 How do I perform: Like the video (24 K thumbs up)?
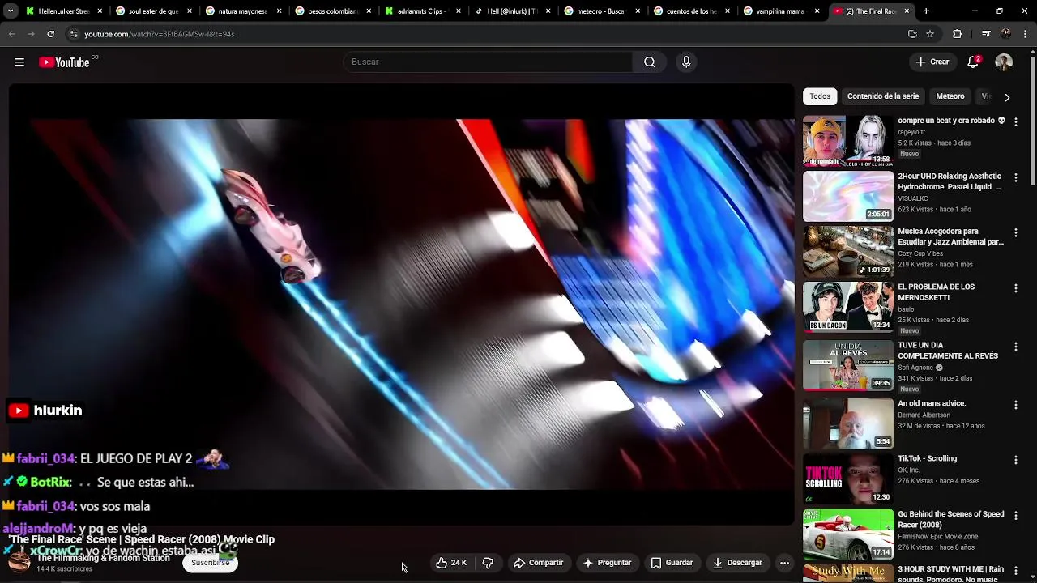coord(451,563)
